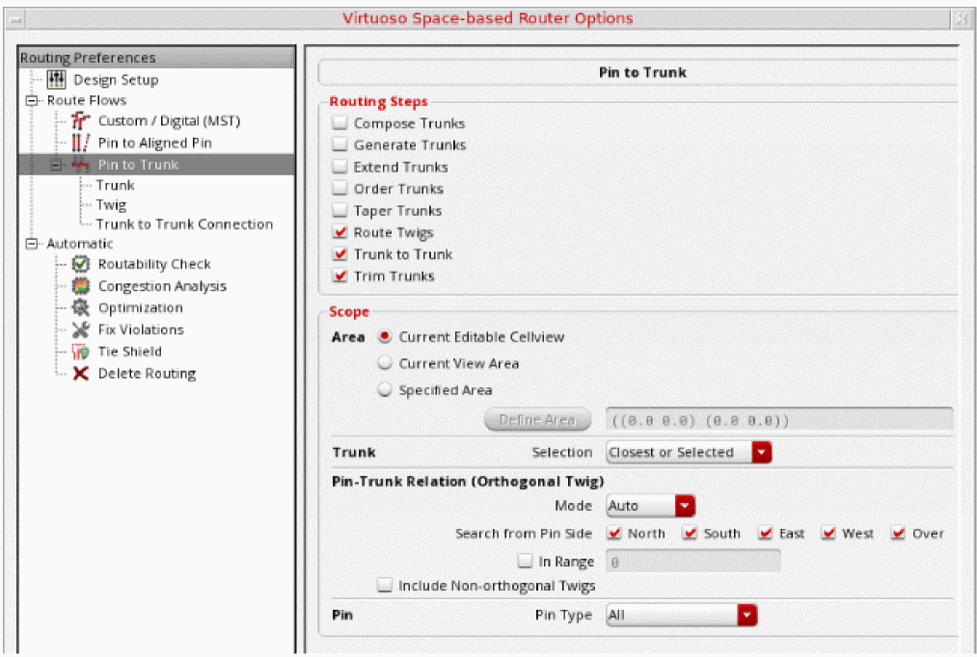Click the Delete Routing X icon

(80, 374)
